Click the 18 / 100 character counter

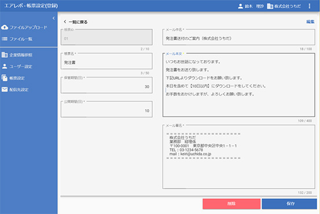click(x=306, y=49)
